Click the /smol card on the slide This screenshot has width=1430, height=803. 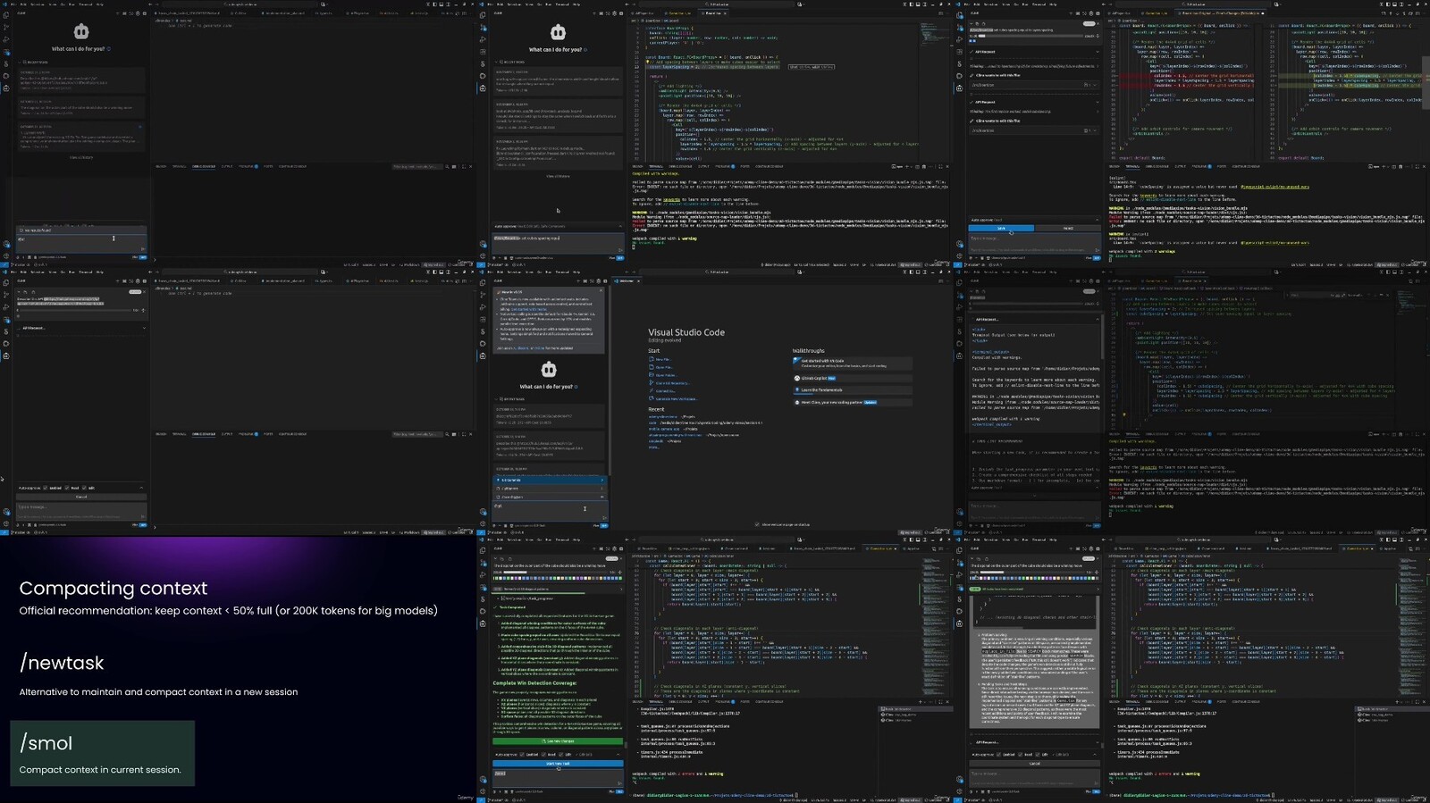(x=102, y=753)
